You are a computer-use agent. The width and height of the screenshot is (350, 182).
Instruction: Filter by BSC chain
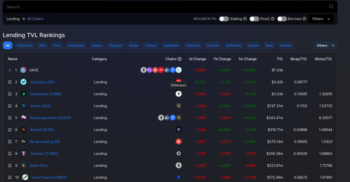(x=42, y=45)
